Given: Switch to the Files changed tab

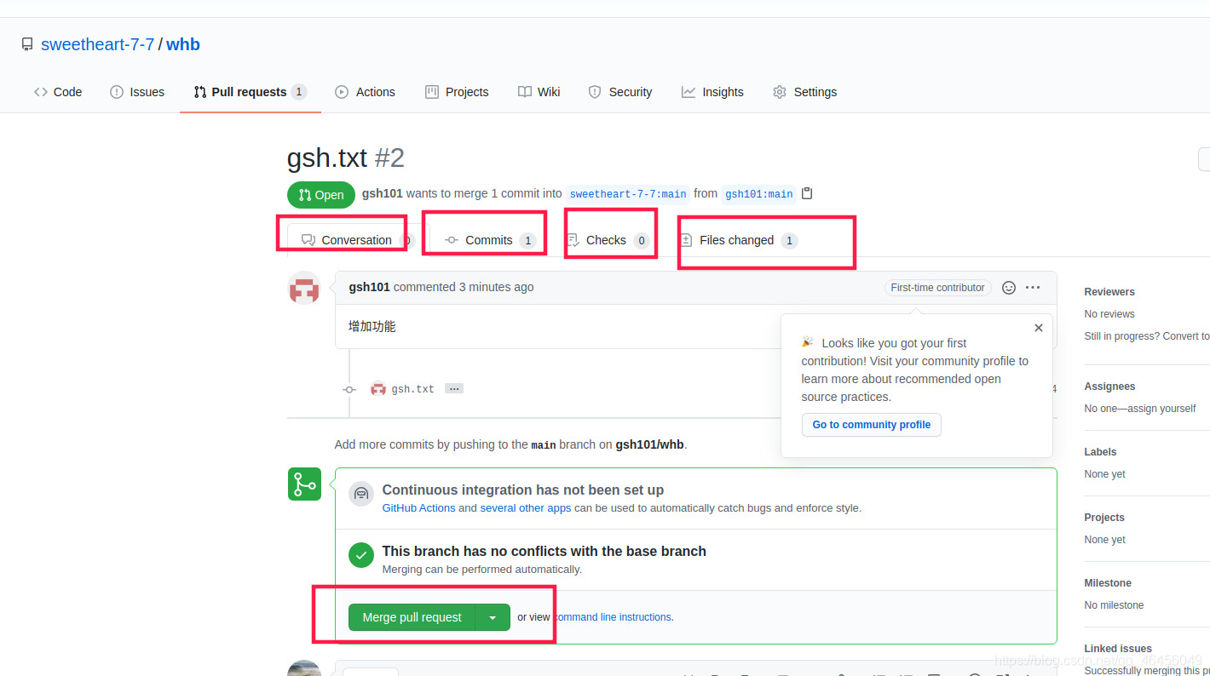Looking at the screenshot, I should pos(738,240).
